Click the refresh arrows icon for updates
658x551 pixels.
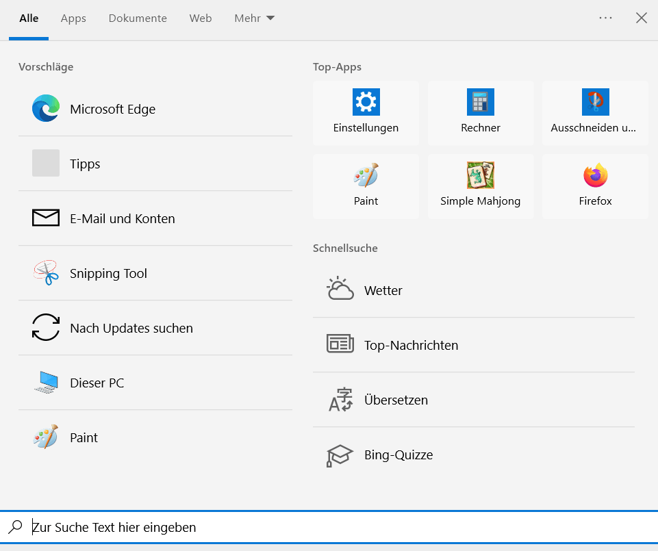pos(46,327)
